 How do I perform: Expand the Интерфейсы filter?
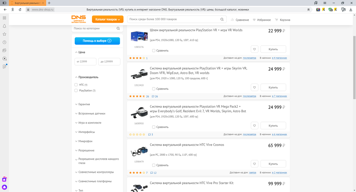pyautogui.click(x=85, y=132)
